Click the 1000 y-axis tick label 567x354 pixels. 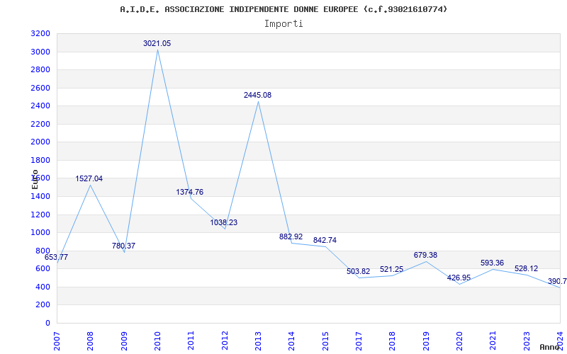click(x=41, y=233)
